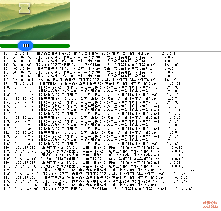The height and width of the screenshot is (211, 221).
Task: Select log row [11] with [82,189,128]
Action: tap(91, 91)
